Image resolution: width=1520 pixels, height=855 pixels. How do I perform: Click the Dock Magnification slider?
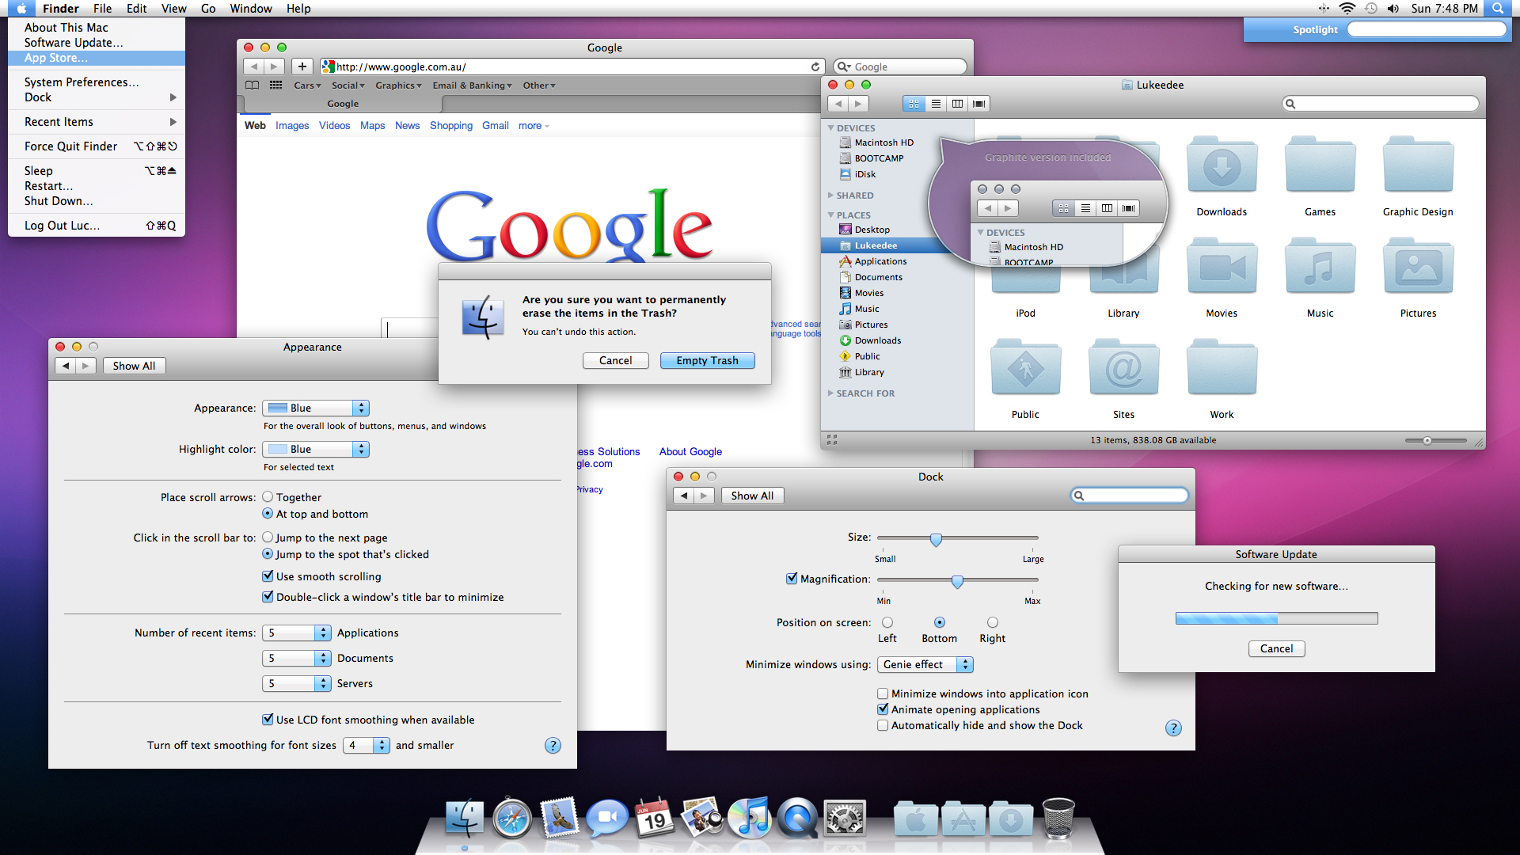pyautogui.click(x=957, y=581)
